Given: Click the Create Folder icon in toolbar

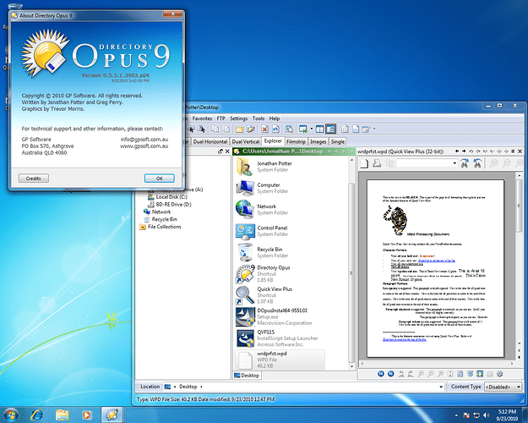Looking at the screenshot, I should 239,129.
